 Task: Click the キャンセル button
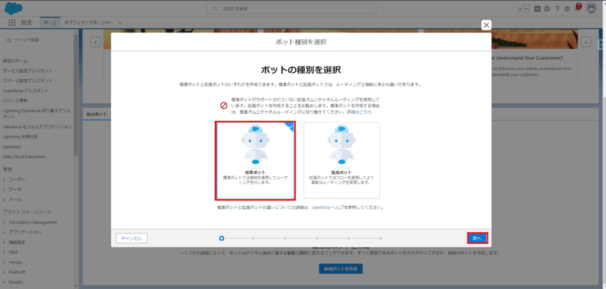click(131, 238)
